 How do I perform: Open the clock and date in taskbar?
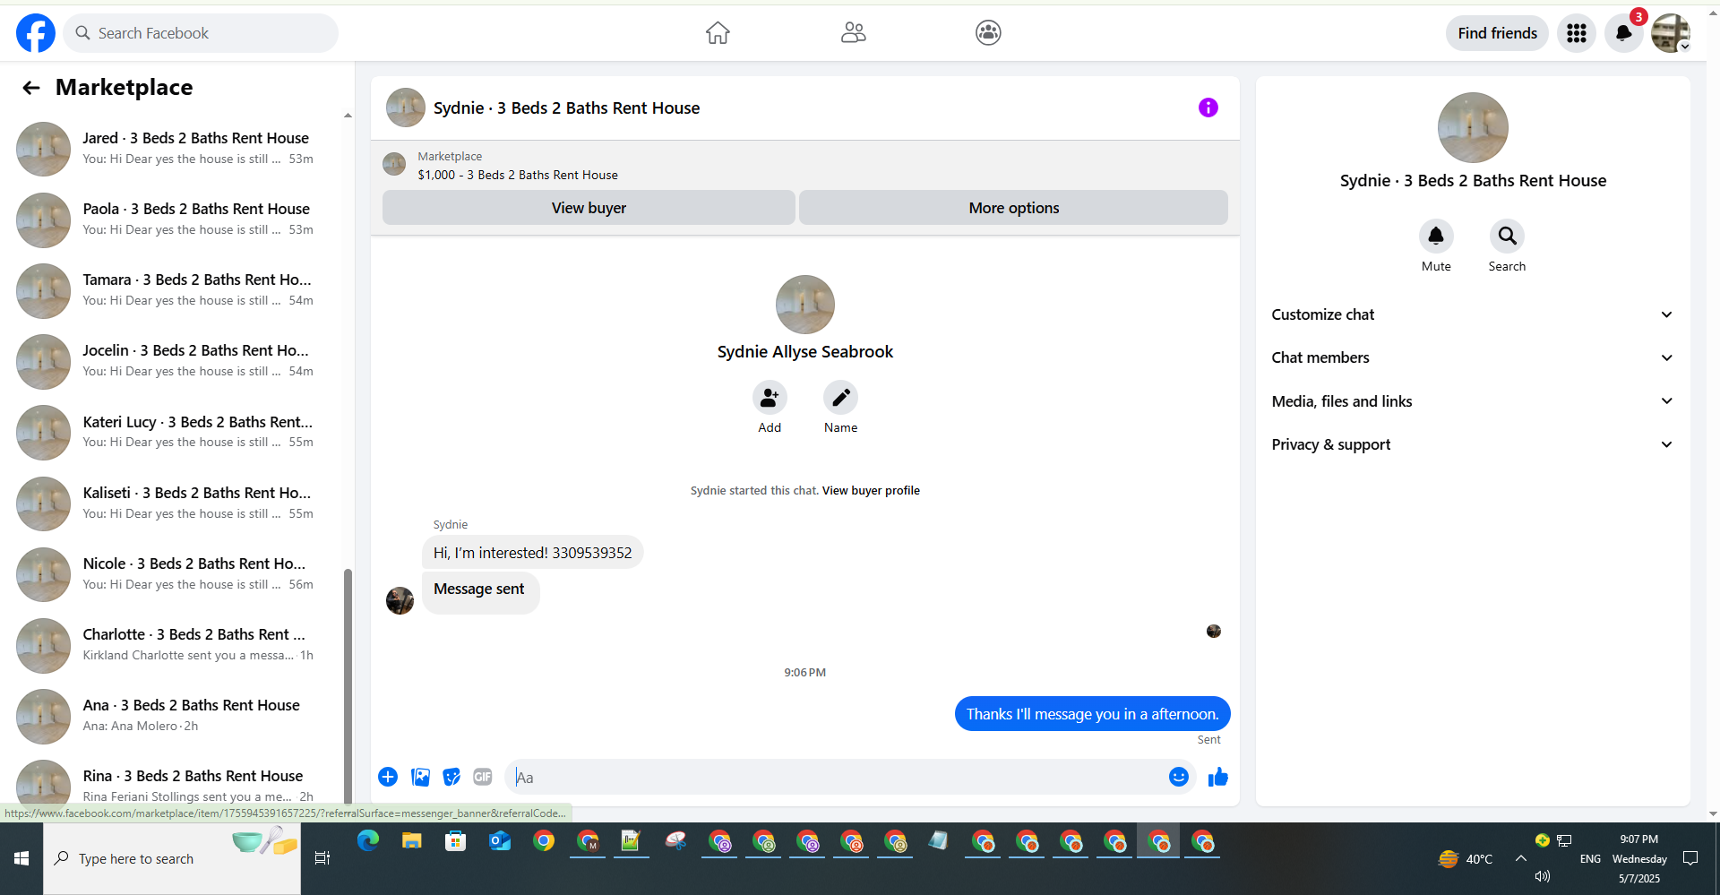1638,858
